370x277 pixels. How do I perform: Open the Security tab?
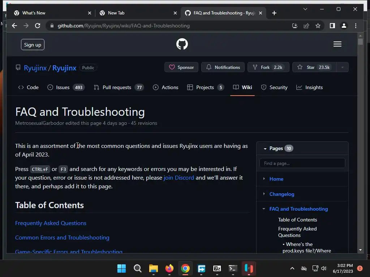click(274, 87)
